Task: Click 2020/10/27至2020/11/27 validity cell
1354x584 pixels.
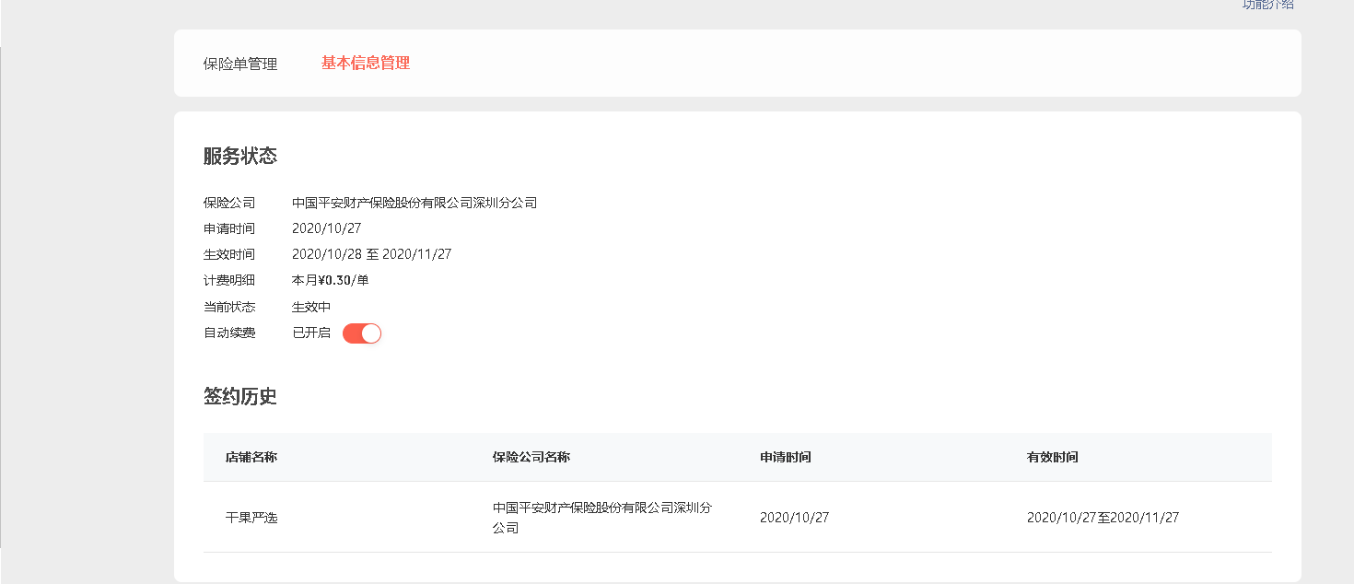Action: click(1103, 518)
